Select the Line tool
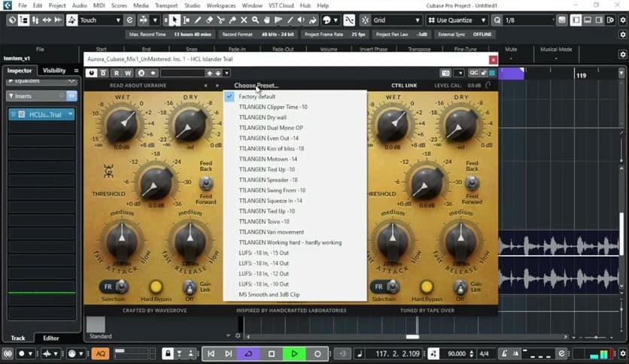This screenshot has height=364, width=629. pyautogui.click(x=290, y=20)
